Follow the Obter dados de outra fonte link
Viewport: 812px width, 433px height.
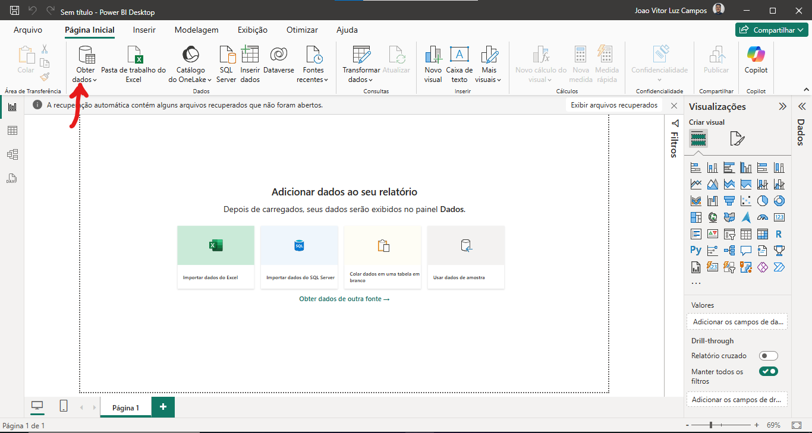[x=344, y=299]
